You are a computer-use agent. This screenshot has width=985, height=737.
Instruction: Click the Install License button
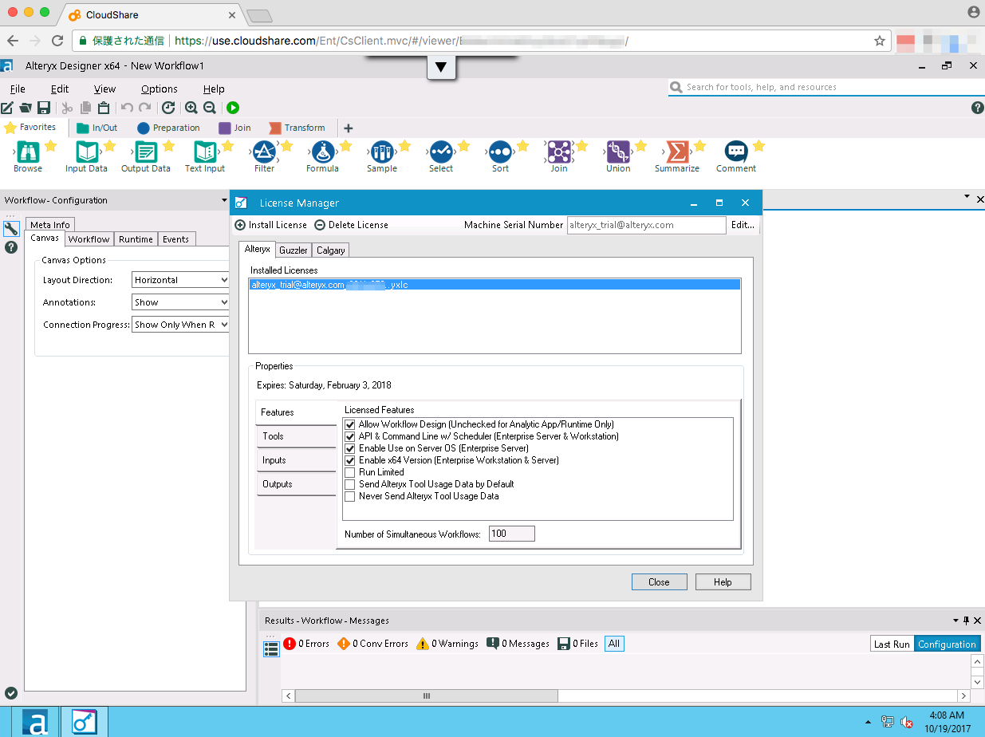coord(271,225)
